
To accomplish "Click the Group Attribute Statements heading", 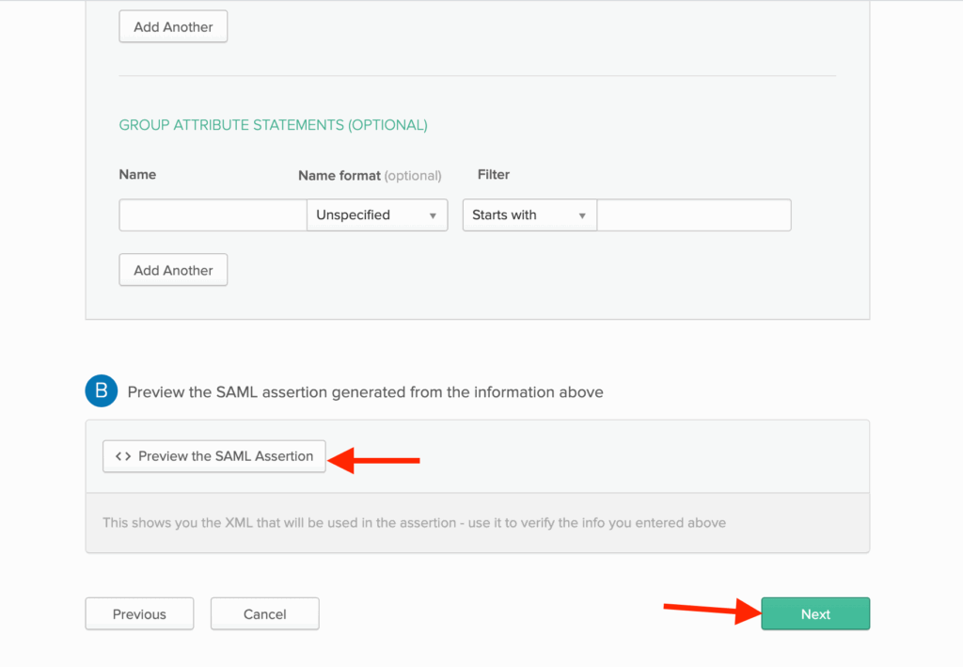I will [273, 125].
